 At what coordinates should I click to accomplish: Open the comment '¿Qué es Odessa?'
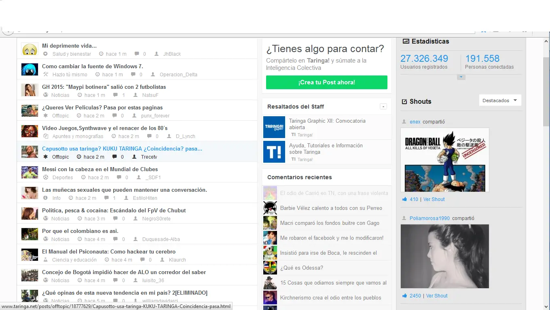302,268
